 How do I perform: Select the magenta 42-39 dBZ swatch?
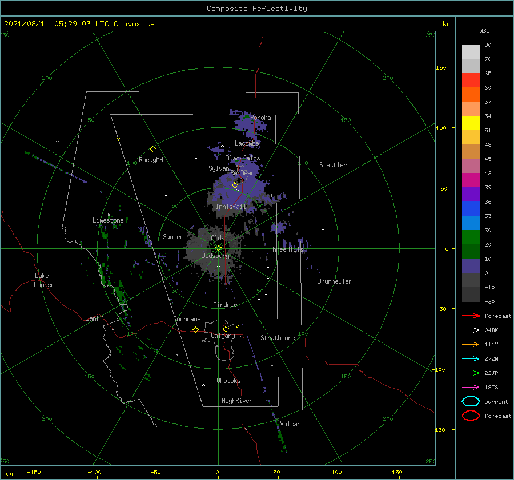[471, 180]
